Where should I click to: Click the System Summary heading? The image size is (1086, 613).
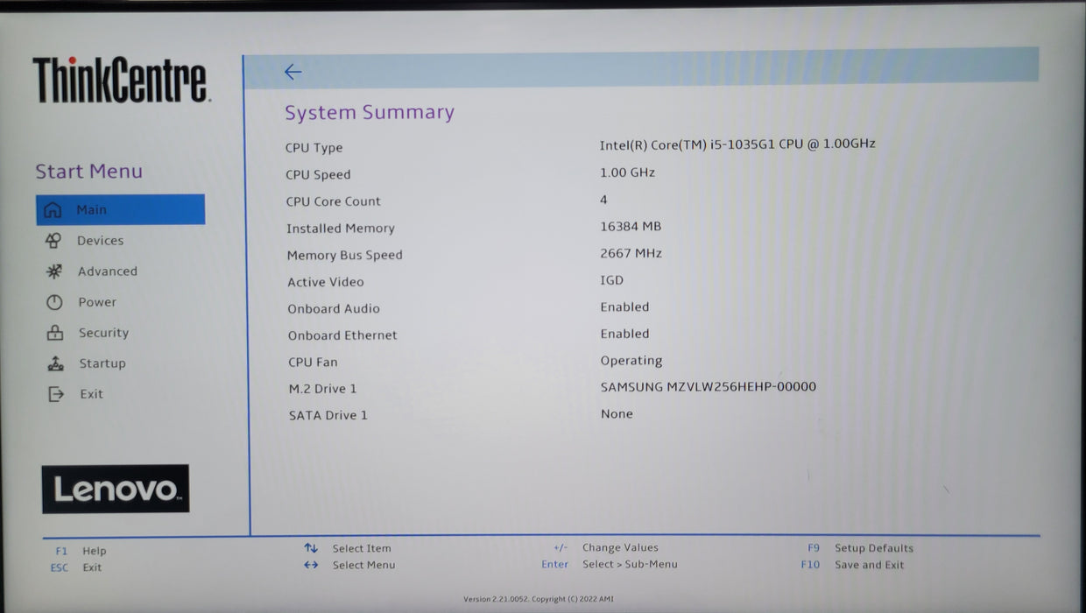(370, 113)
